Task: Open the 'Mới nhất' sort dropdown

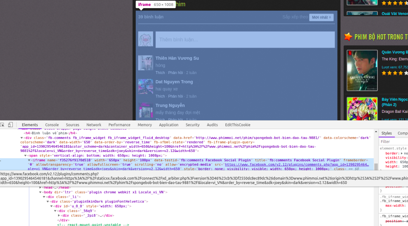Action: (321, 17)
